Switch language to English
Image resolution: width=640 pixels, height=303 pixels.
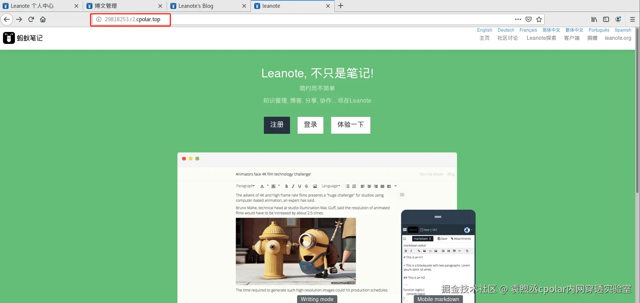[x=485, y=30]
